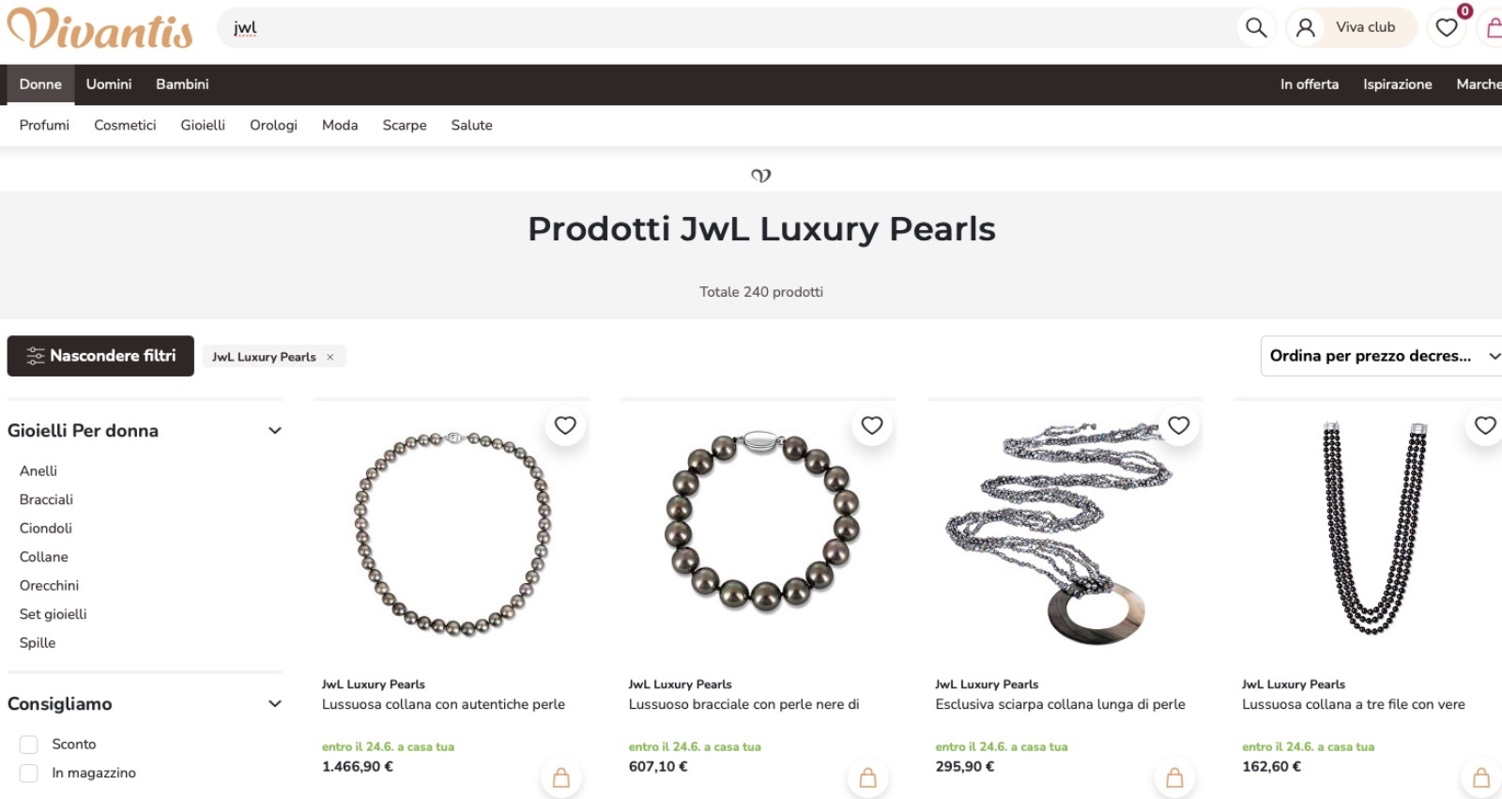Add the 607,10 € bracelet to cart
The height and width of the screenshot is (799, 1502).
click(x=868, y=777)
